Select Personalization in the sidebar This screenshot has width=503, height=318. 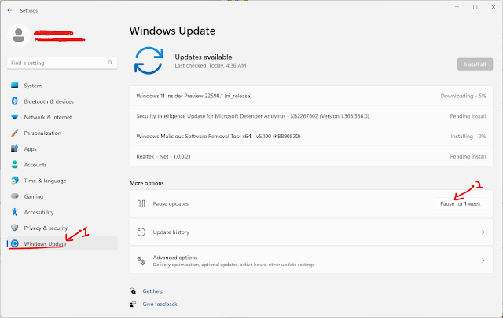click(x=62, y=133)
